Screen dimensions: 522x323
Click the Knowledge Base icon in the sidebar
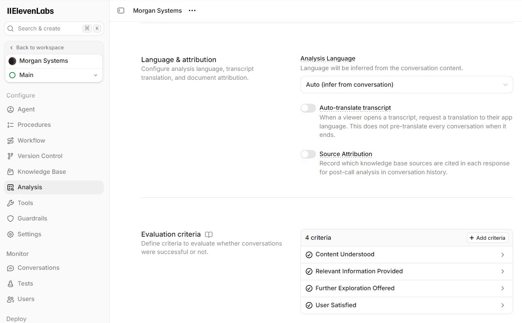pyautogui.click(x=10, y=172)
